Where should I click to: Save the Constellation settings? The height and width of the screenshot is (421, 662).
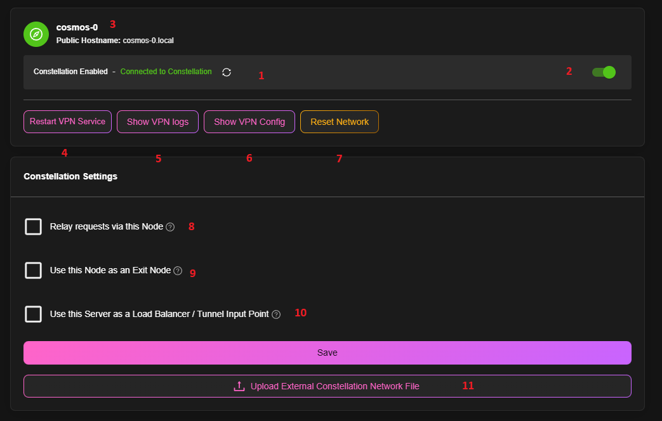327,353
